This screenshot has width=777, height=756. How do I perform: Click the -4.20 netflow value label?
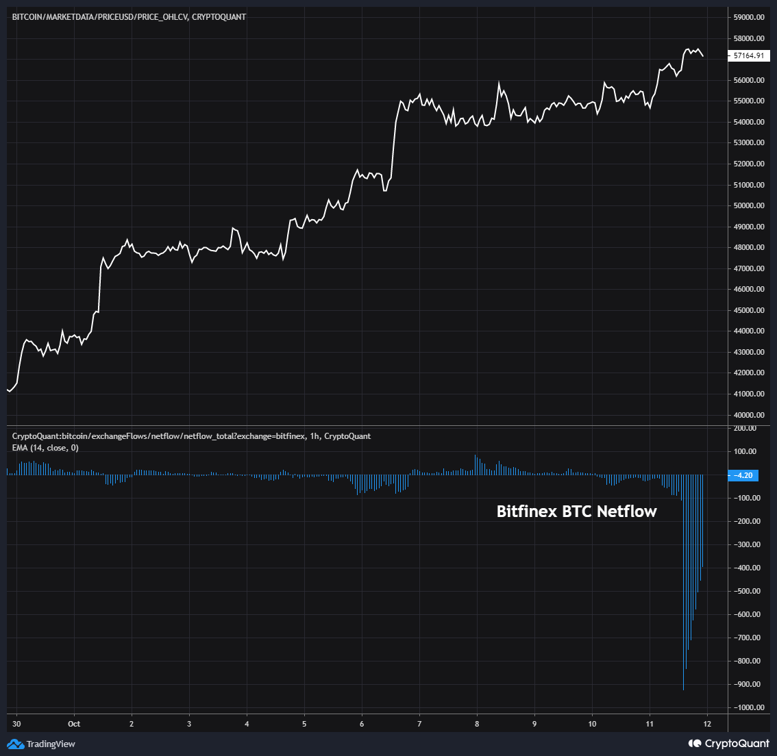tap(743, 475)
